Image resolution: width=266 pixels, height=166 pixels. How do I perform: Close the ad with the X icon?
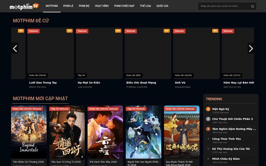point(82,157)
